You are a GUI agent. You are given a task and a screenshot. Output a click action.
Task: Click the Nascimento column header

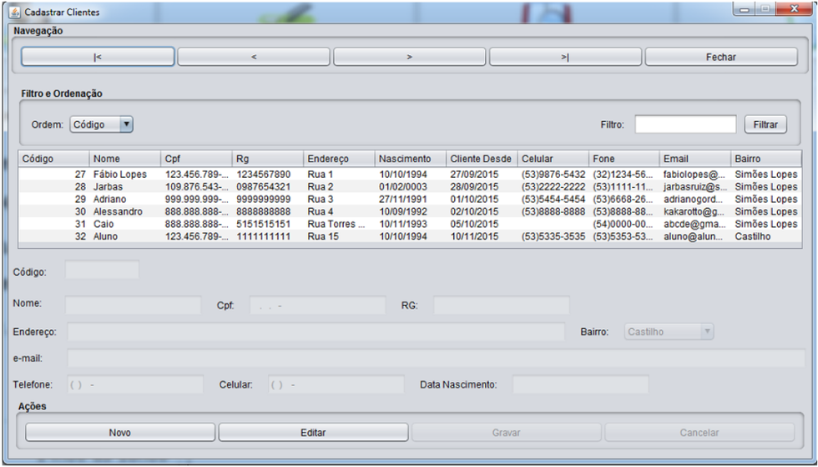411,159
